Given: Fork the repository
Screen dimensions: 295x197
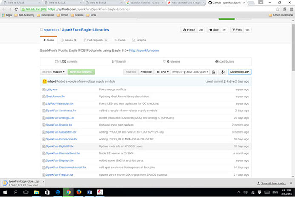Looking at the screenshot, I should tap(237, 30).
